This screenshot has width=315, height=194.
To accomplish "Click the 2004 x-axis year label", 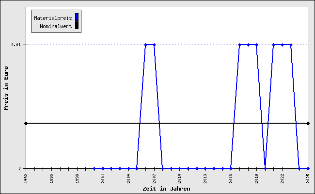I will click(x=128, y=178).
